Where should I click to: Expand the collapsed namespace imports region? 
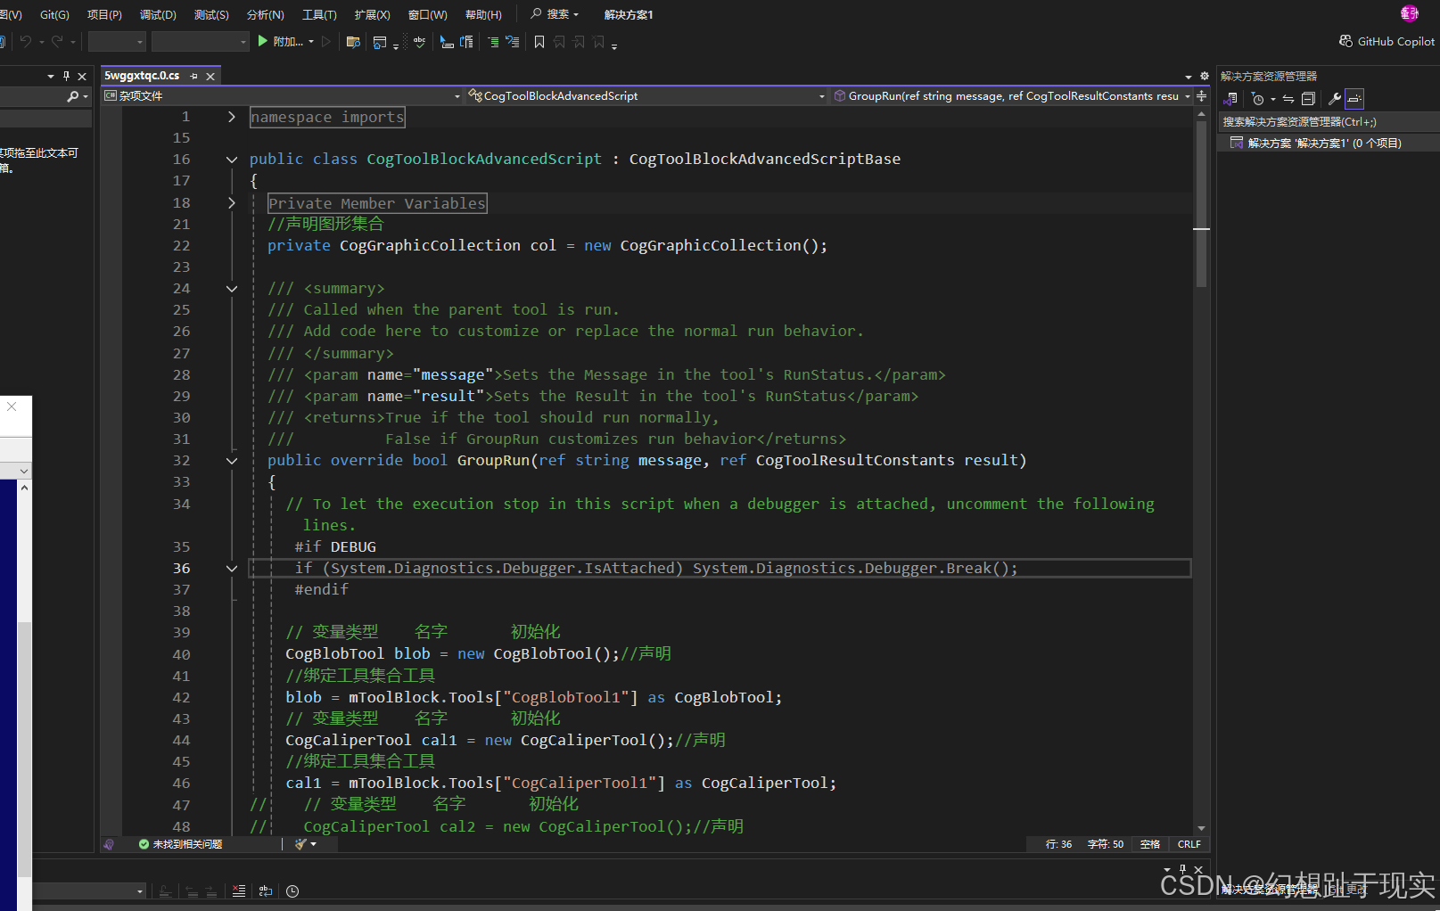pyautogui.click(x=231, y=117)
